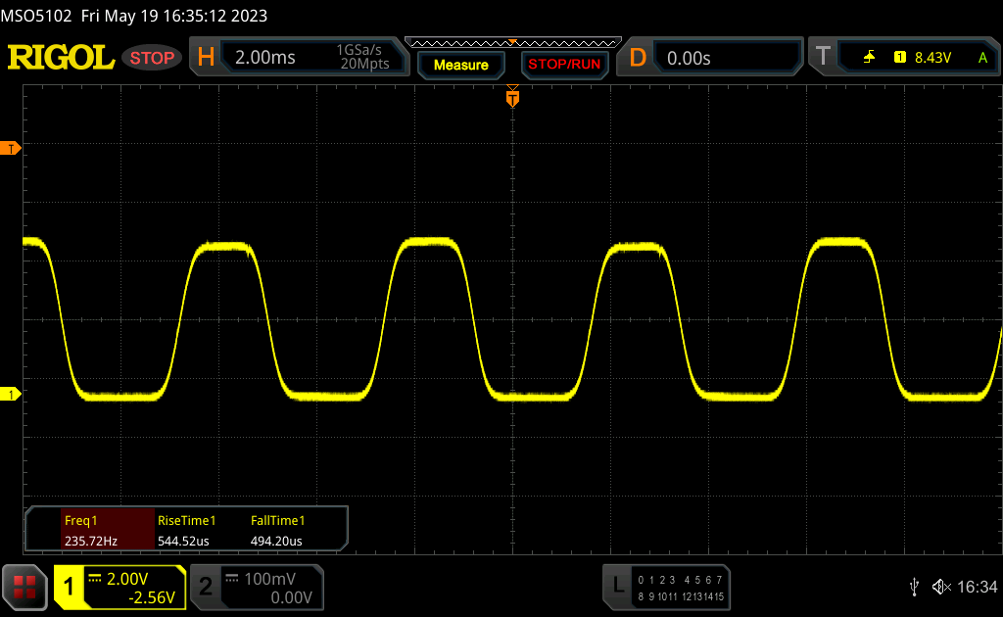The width and height of the screenshot is (1003, 617).
Task: Open the logic analyzer L channel panel
Action: point(616,587)
